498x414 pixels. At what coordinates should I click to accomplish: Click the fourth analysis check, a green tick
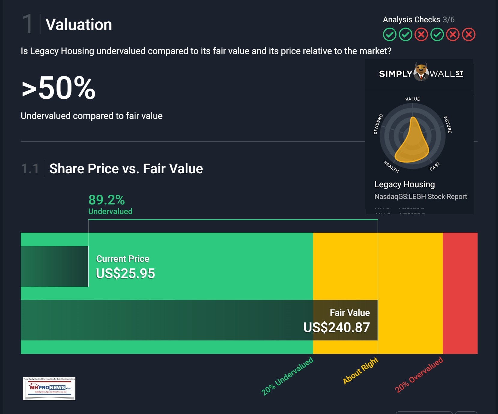tap(437, 35)
